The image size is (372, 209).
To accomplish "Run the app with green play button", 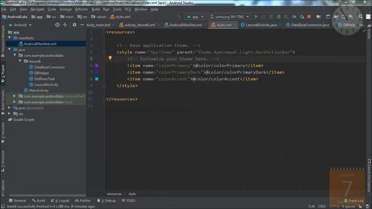I will [x=256, y=17].
